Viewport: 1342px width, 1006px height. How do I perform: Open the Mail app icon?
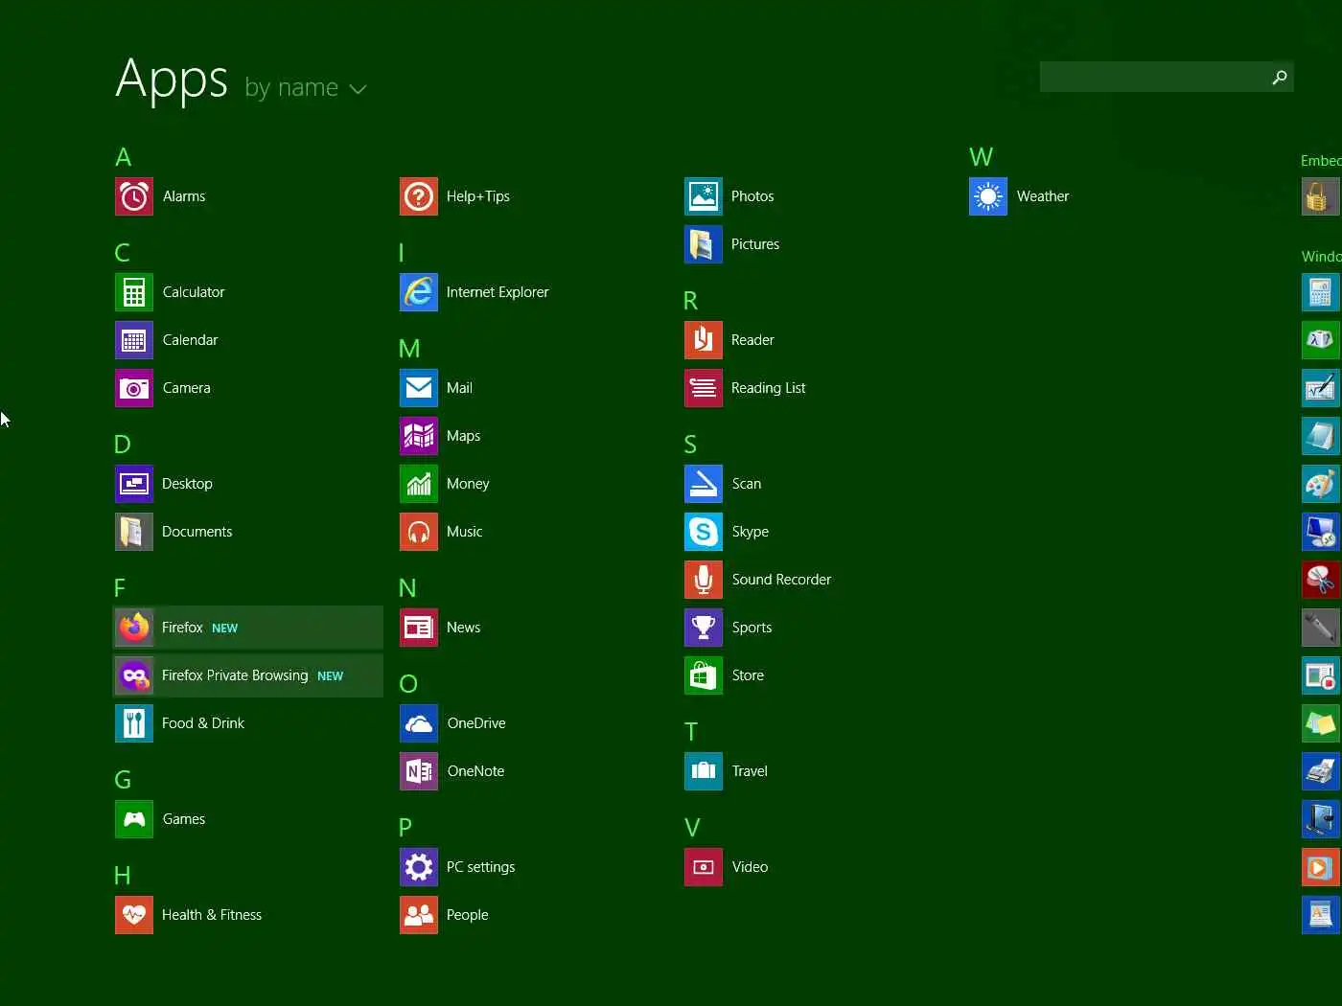coord(419,388)
